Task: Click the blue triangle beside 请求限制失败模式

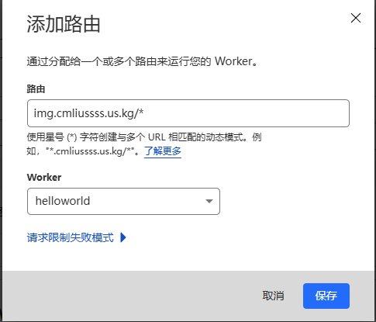Action: pos(123,237)
